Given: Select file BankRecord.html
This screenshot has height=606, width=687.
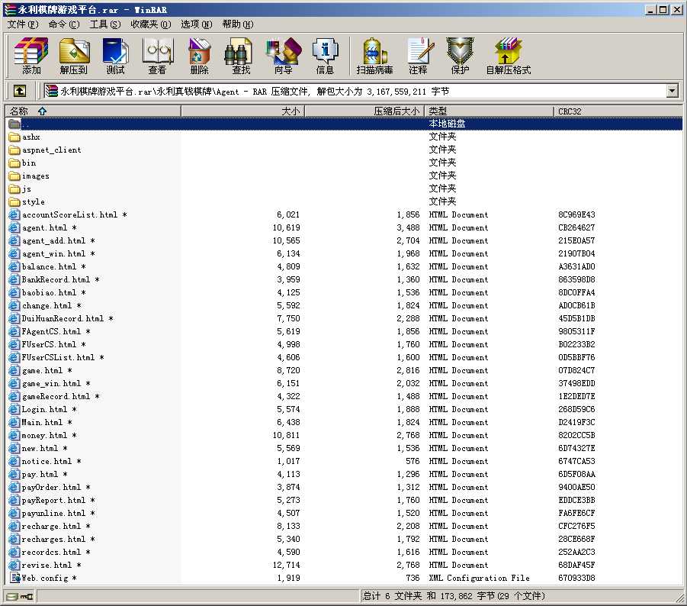Looking at the screenshot, I should tap(56, 280).
